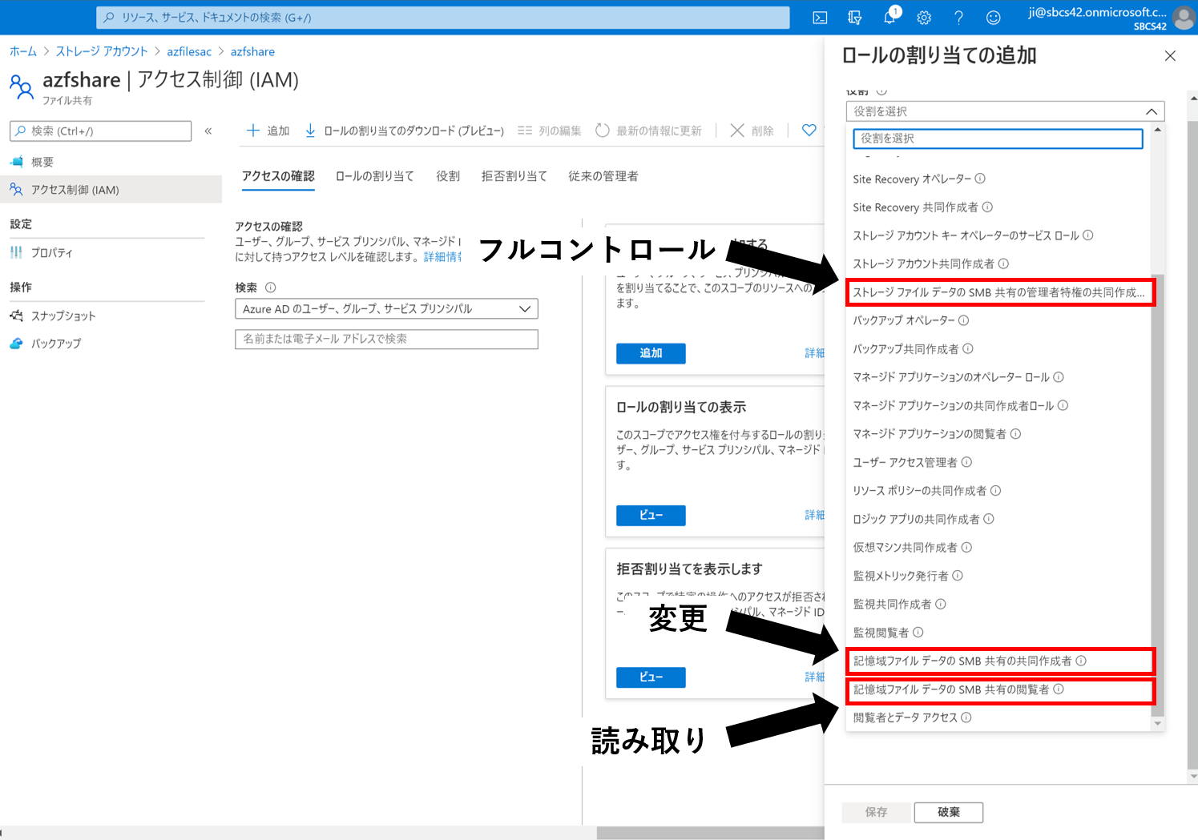Click the IAM people icon beside azfshare title
Screen dimensions: 1198x840
(22, 86)
